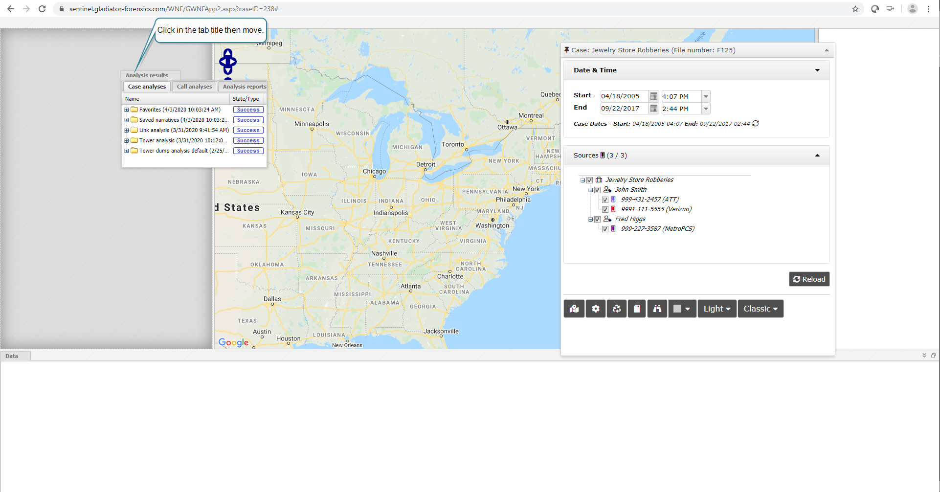The width and height of the screenshot is (940, 492).
Task: Click Success status for Tower analysis
Action: 248,141
